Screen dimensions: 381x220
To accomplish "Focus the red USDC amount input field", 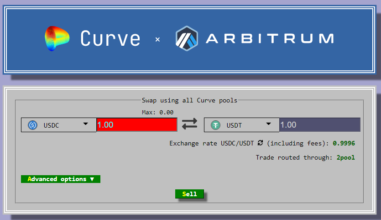I will (x=137, y=125).
